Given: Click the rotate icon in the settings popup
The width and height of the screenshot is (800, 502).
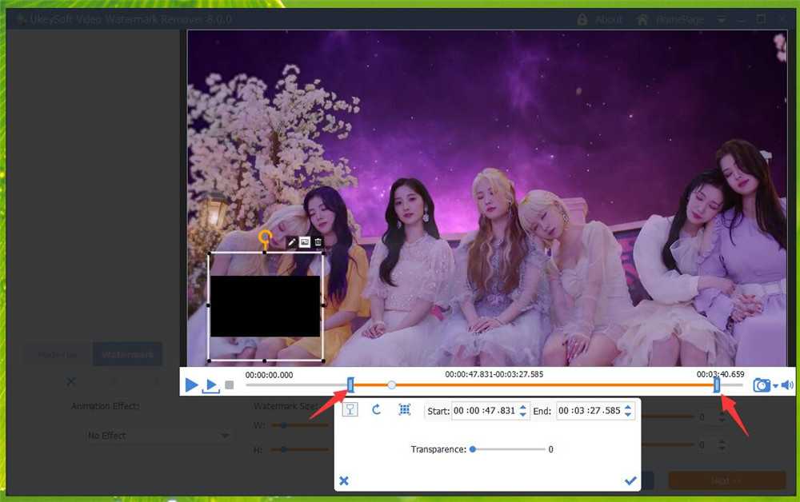Looking at the screenshot, I should click(x=376, y=409).
